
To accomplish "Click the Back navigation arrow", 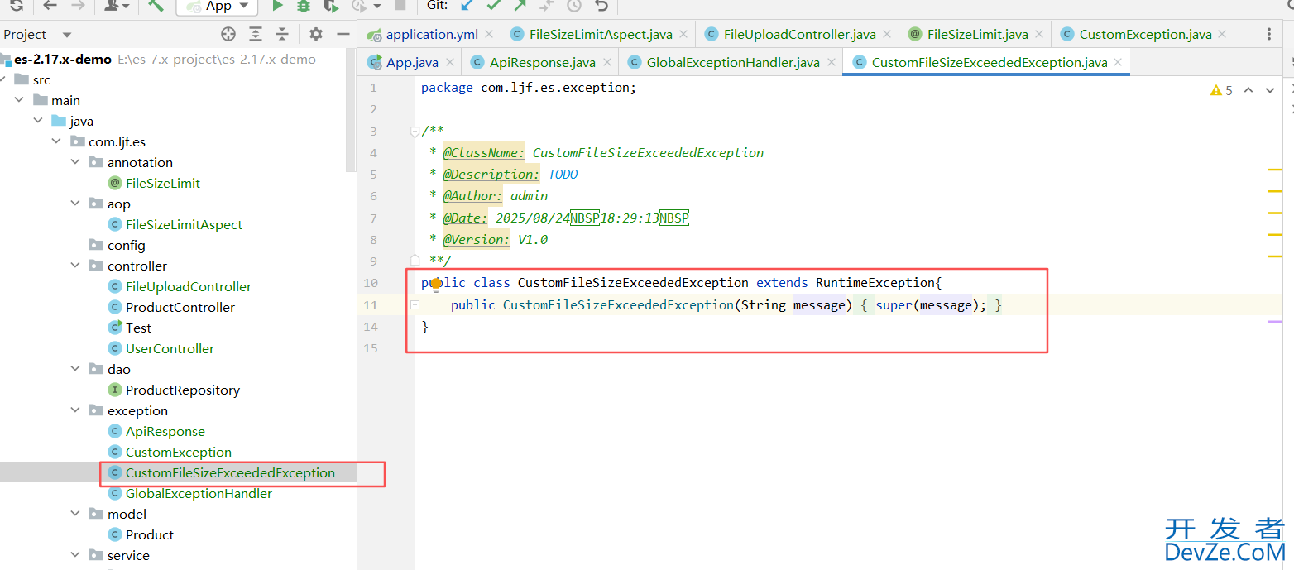I will 50,5.
